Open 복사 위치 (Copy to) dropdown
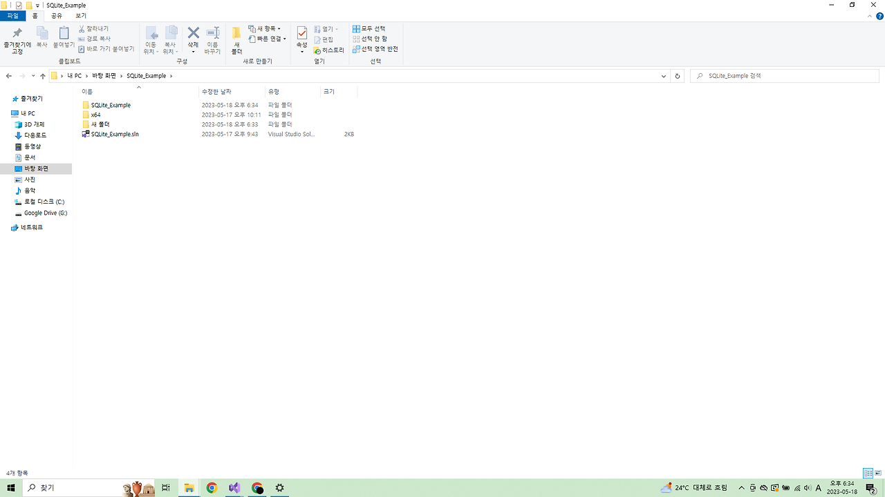Screen dimensions: 885x497 pyautogui.click(x=170, y=41)
